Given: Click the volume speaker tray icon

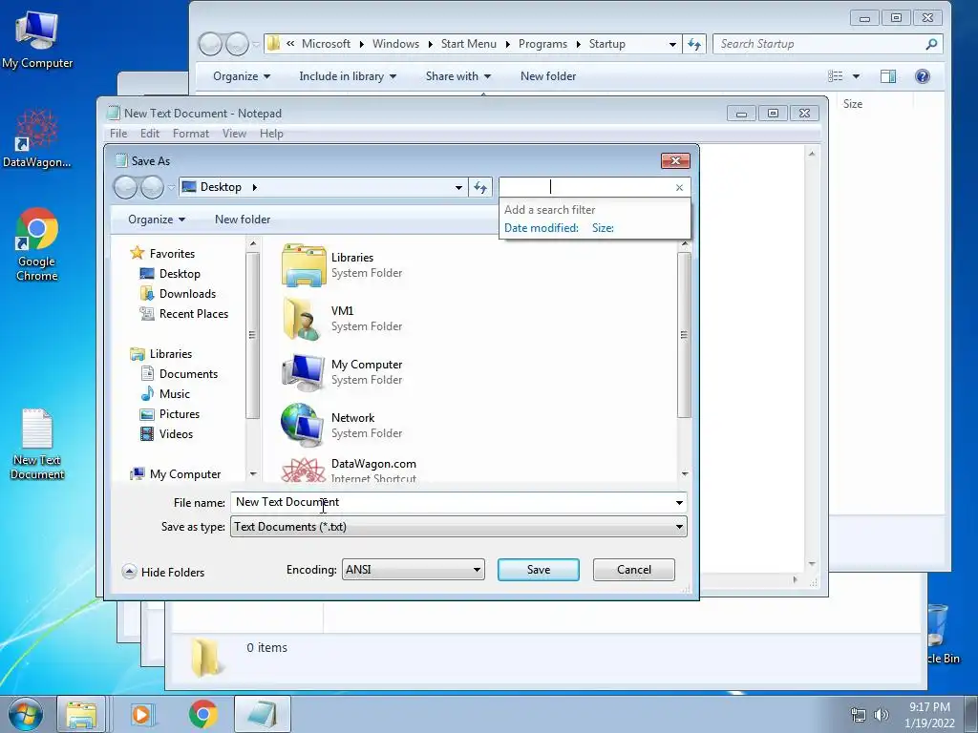Looking at the screenshot, I should pyautogui.click(x=882, y=715).
